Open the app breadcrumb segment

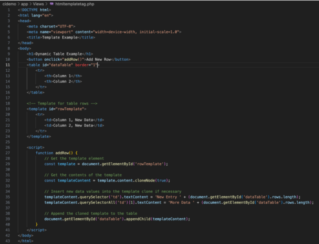[25, 4]
